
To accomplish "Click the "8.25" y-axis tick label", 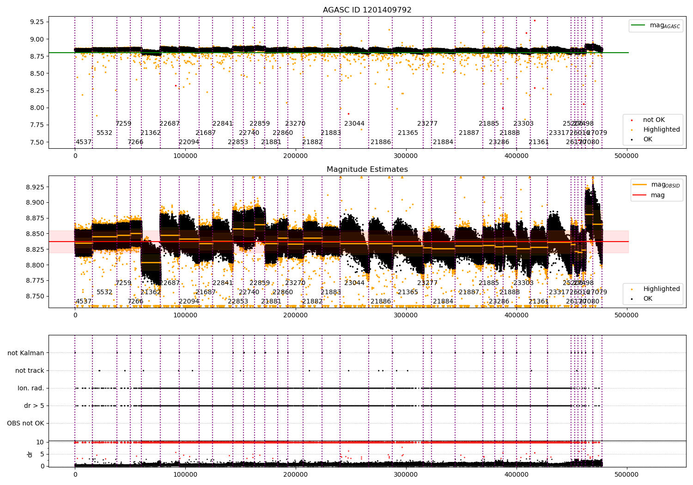I will click(36, 91).
